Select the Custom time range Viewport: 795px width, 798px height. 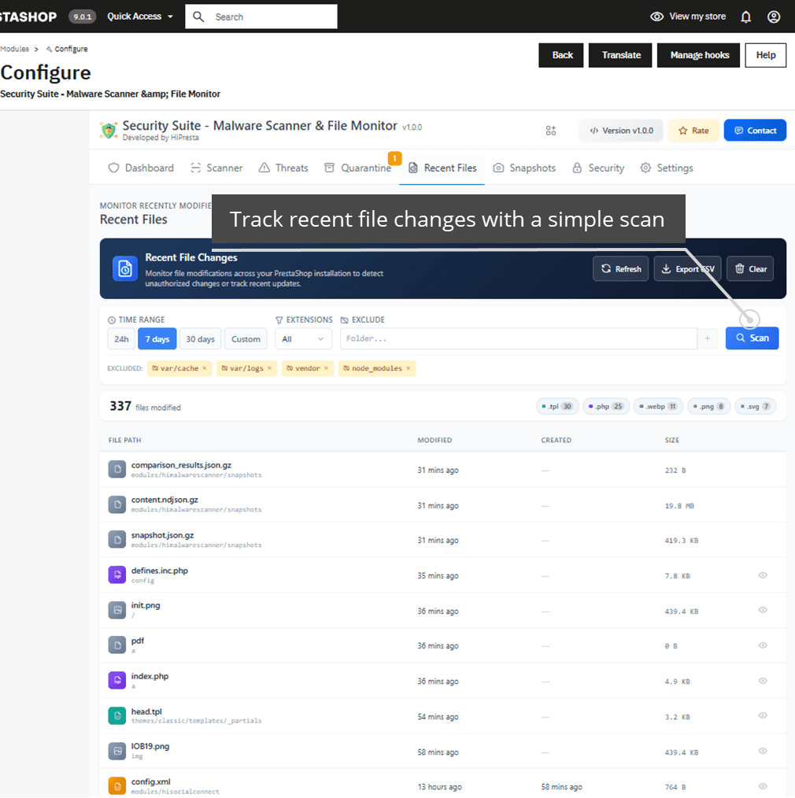coord(246,339)
